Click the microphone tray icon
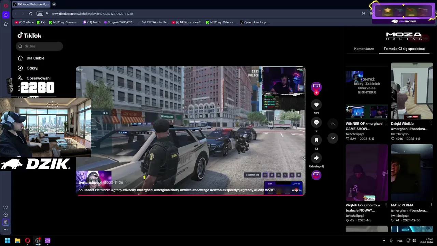 (x=391, y=241)
